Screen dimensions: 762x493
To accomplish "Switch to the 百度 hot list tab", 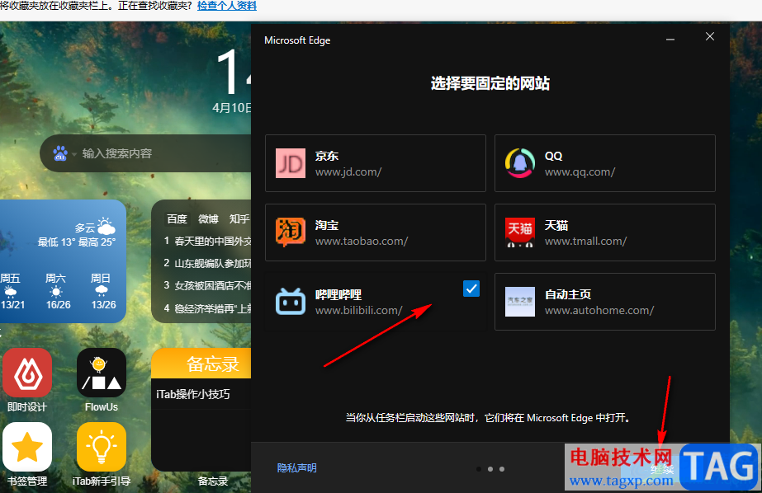I will coord(177,218).
